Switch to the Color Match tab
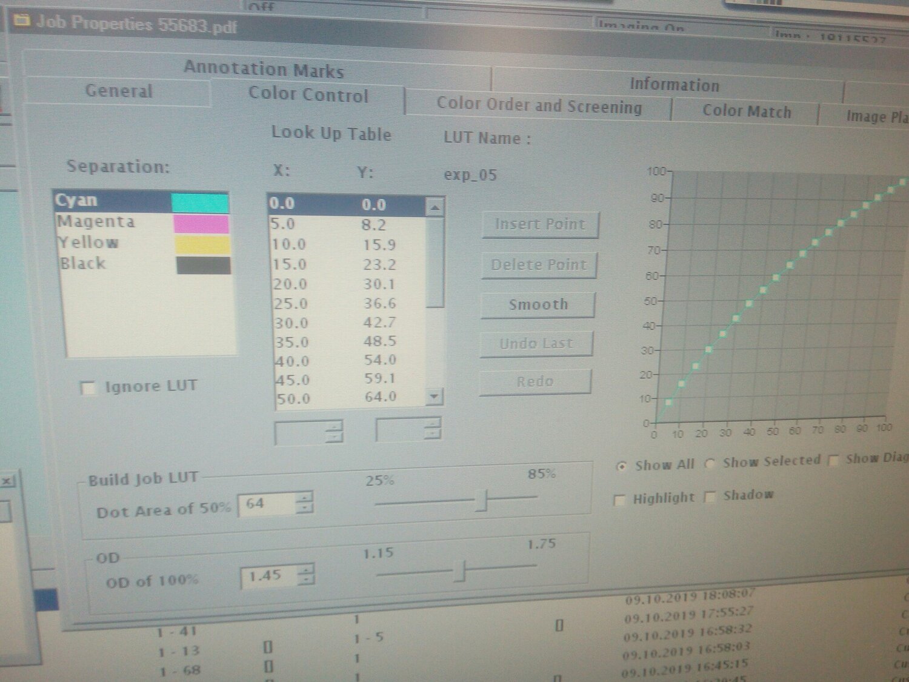 746,112
